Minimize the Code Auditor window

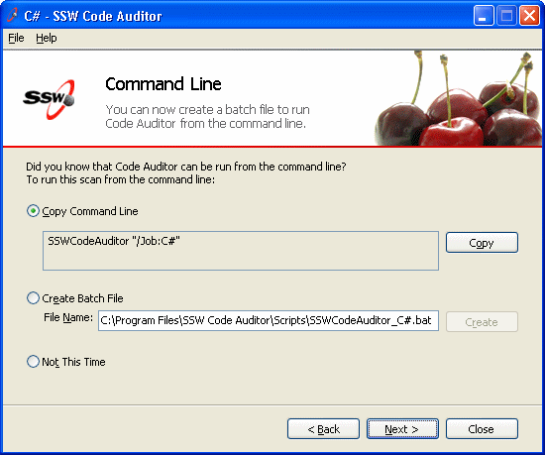[484, 16]
